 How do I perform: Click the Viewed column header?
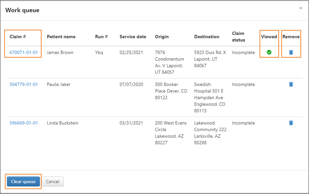tap(269, 37)
